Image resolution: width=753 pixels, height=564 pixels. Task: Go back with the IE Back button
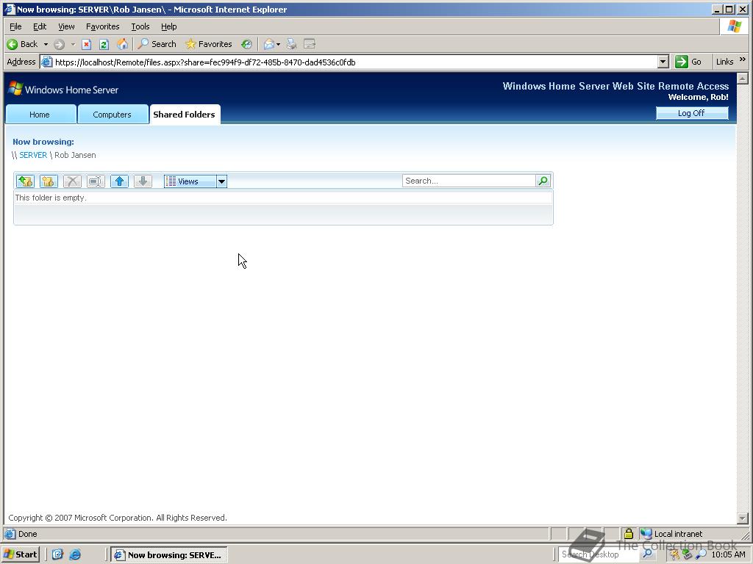coord(23,44)
